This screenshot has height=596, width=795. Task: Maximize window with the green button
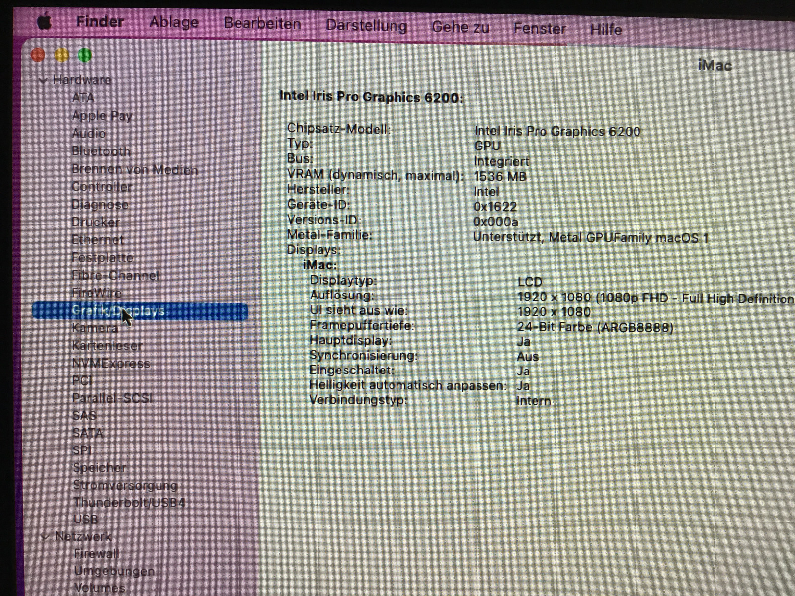click(85, 55)
